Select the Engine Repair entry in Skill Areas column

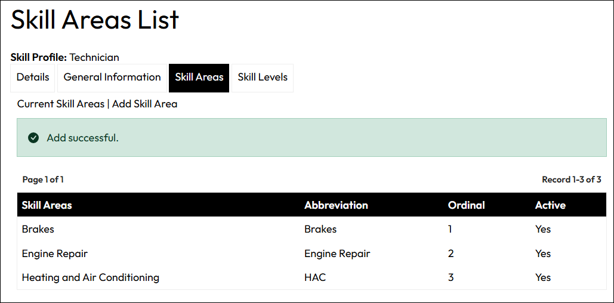55,253
